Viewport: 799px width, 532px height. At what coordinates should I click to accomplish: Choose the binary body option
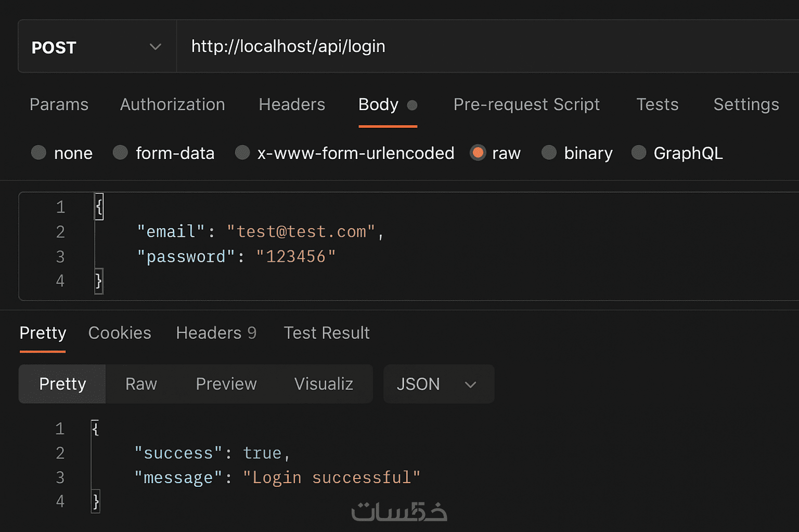549,153
